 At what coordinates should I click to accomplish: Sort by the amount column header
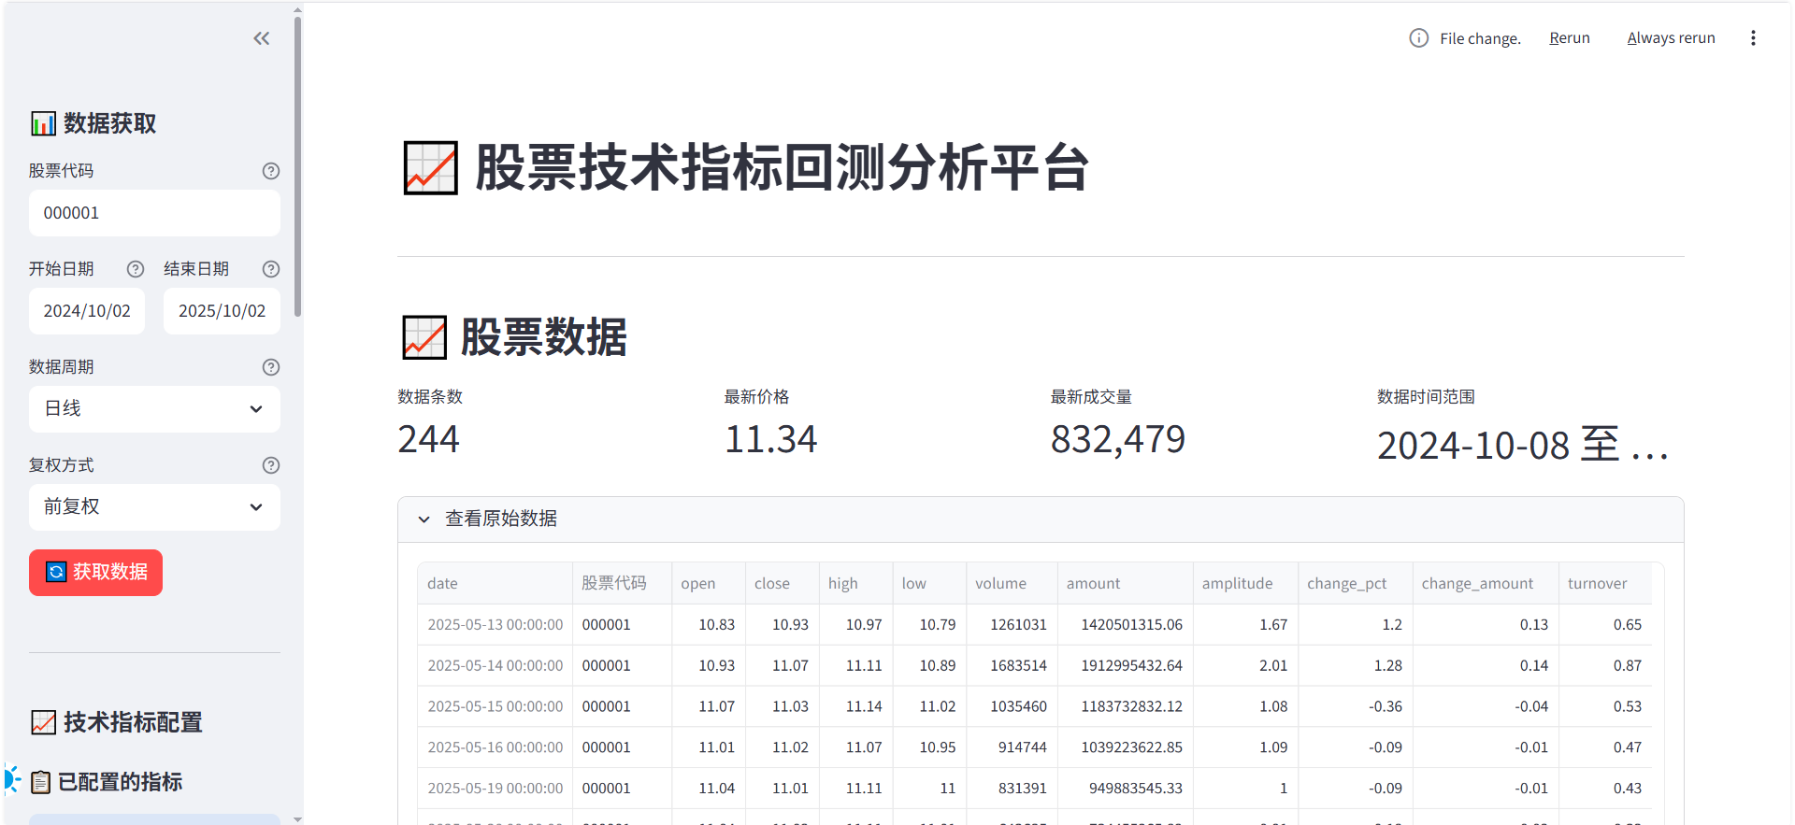[1126, 583]
